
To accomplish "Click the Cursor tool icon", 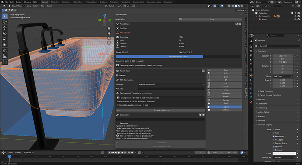I will coord(5,22).
